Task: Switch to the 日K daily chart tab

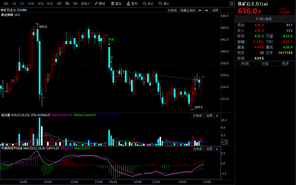Action: coord(6,4)
